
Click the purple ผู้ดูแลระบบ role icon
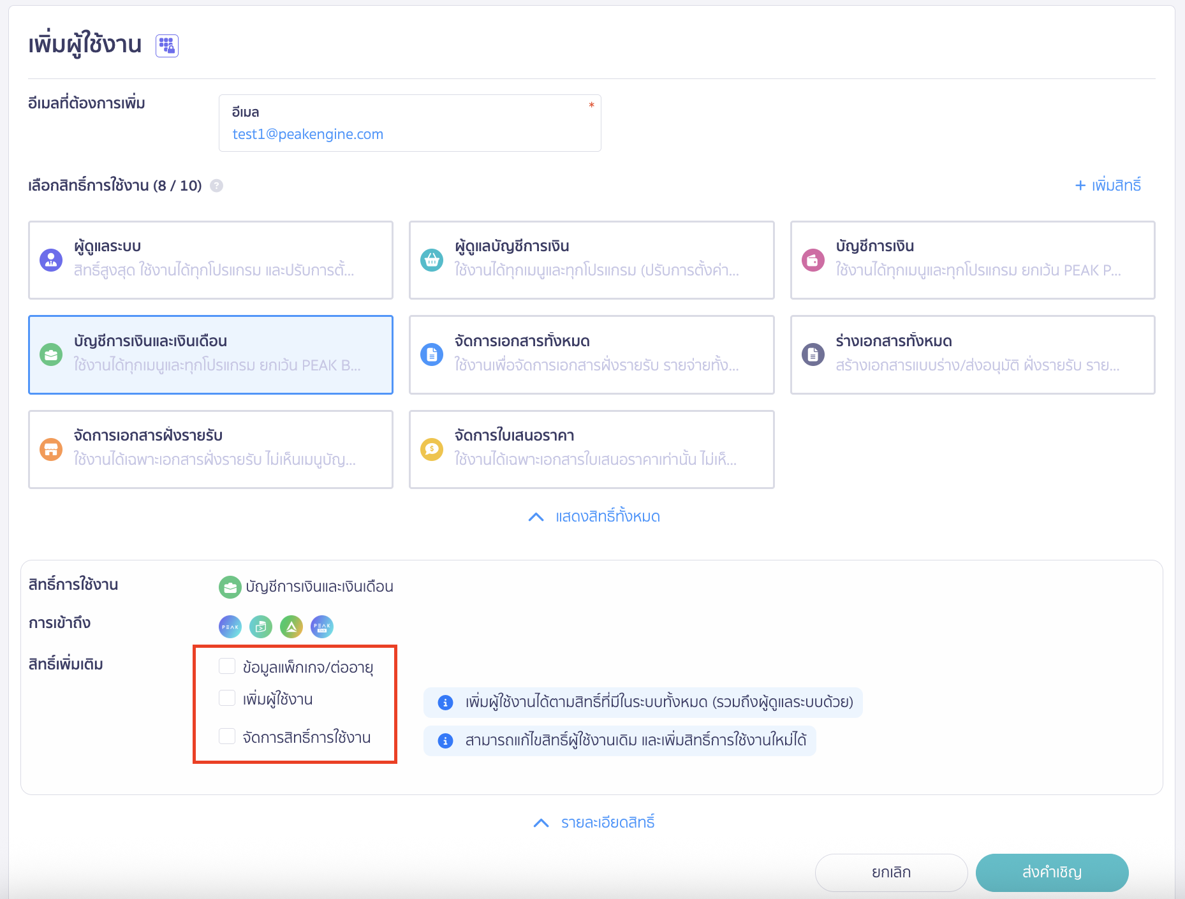(x=51, y=260)
